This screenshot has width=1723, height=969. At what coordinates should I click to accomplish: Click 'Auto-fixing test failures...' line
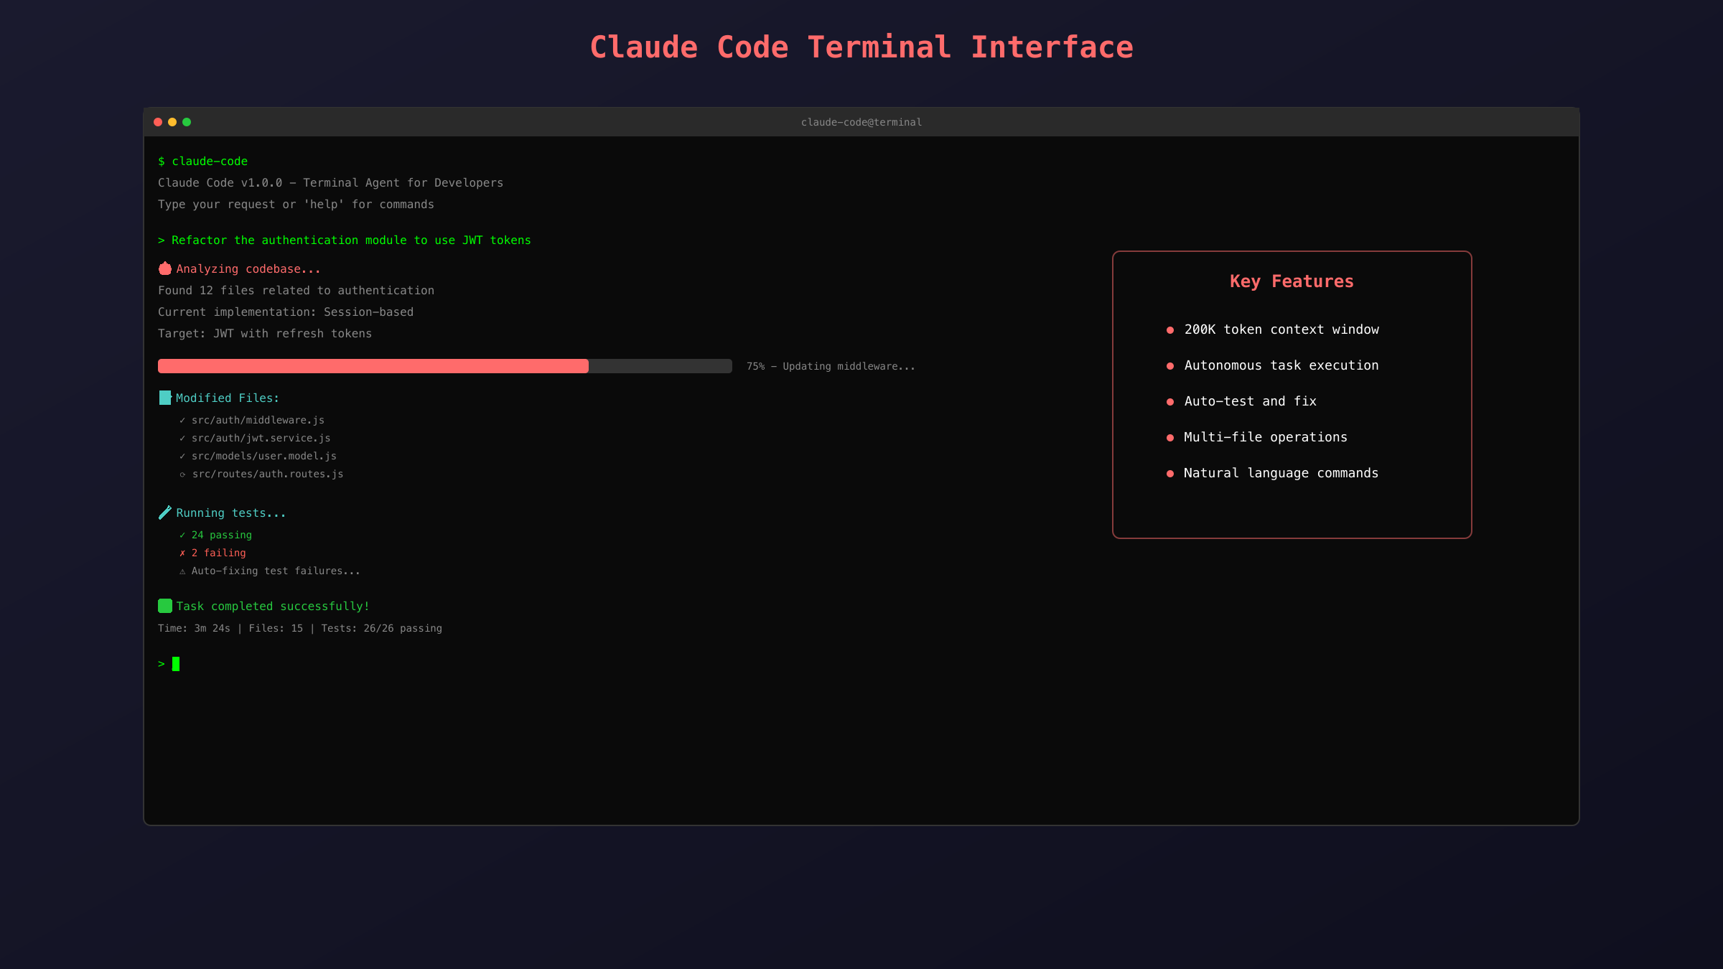click(270, 571)
